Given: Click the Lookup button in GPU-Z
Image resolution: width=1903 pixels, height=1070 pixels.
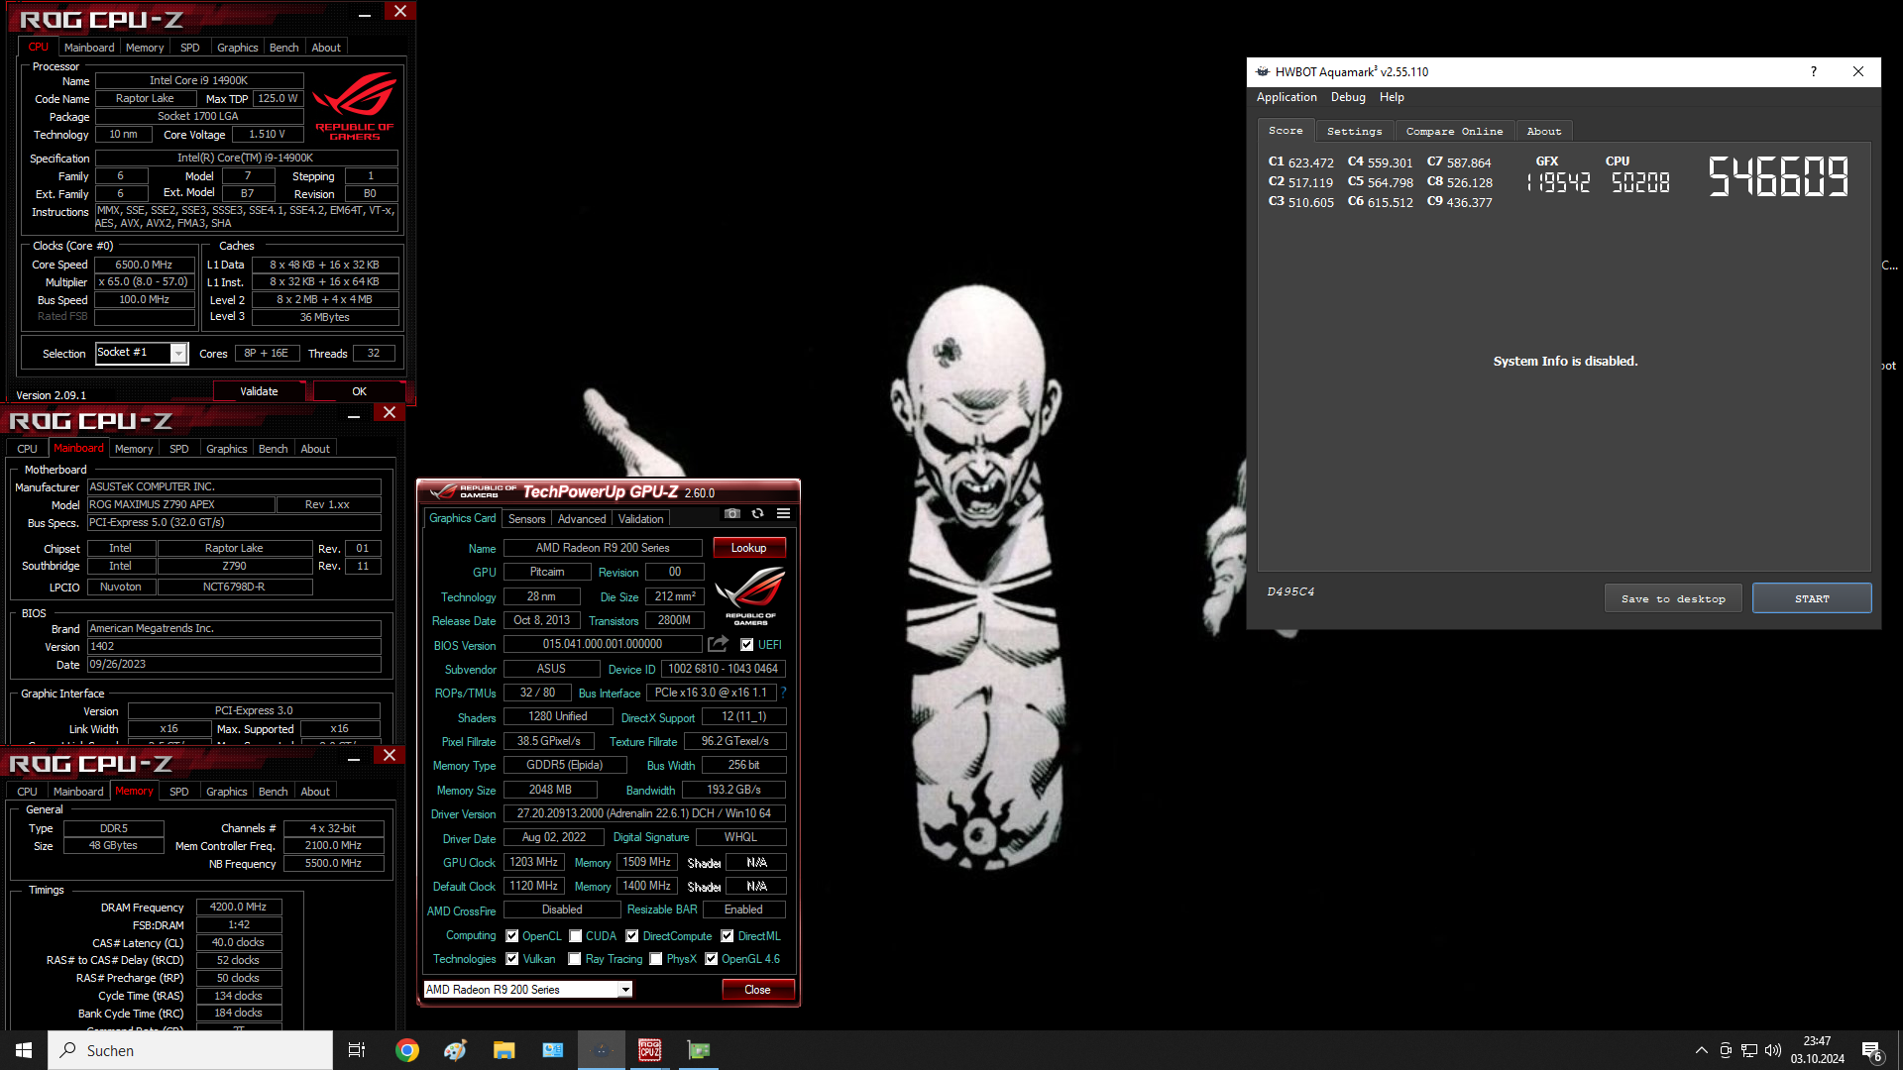Looking at the screenshot, I should coord(748,548).
